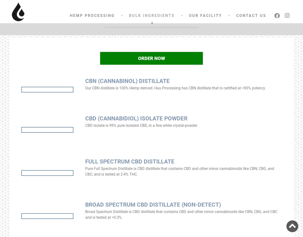Open the Bulk Ingredients menu
The image size is (303, 237).
point(152,16)
